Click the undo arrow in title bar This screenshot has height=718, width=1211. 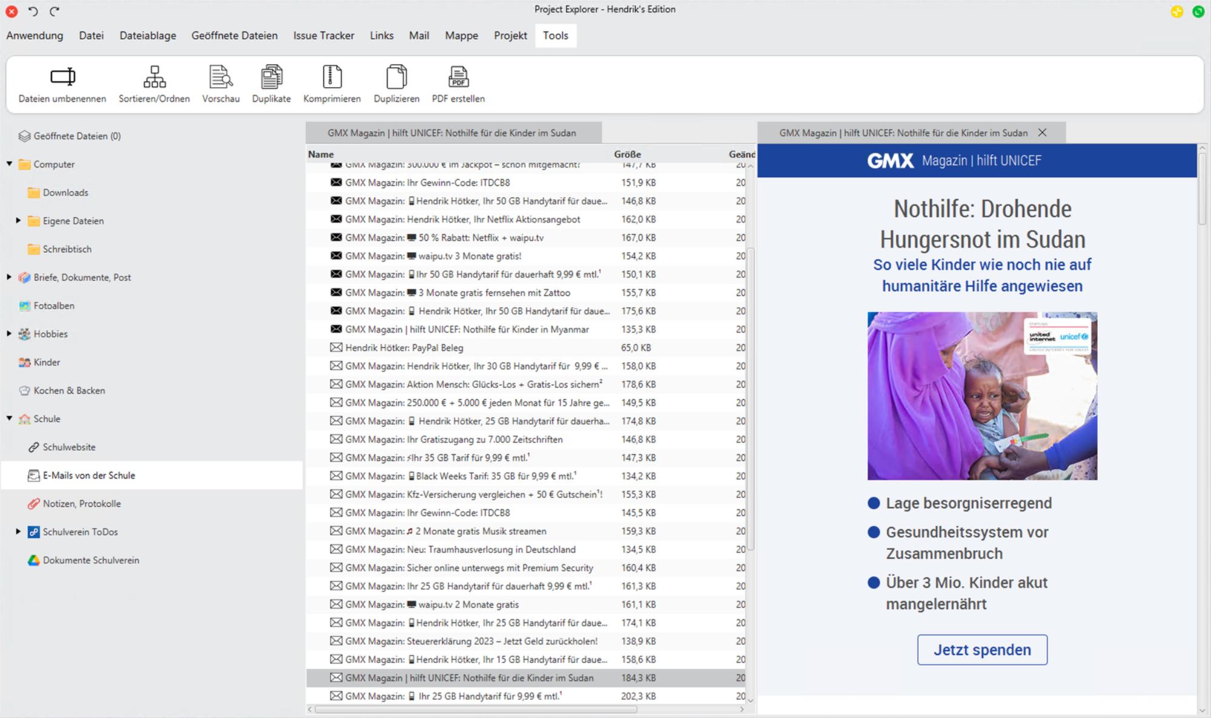(x=33, y=11)
